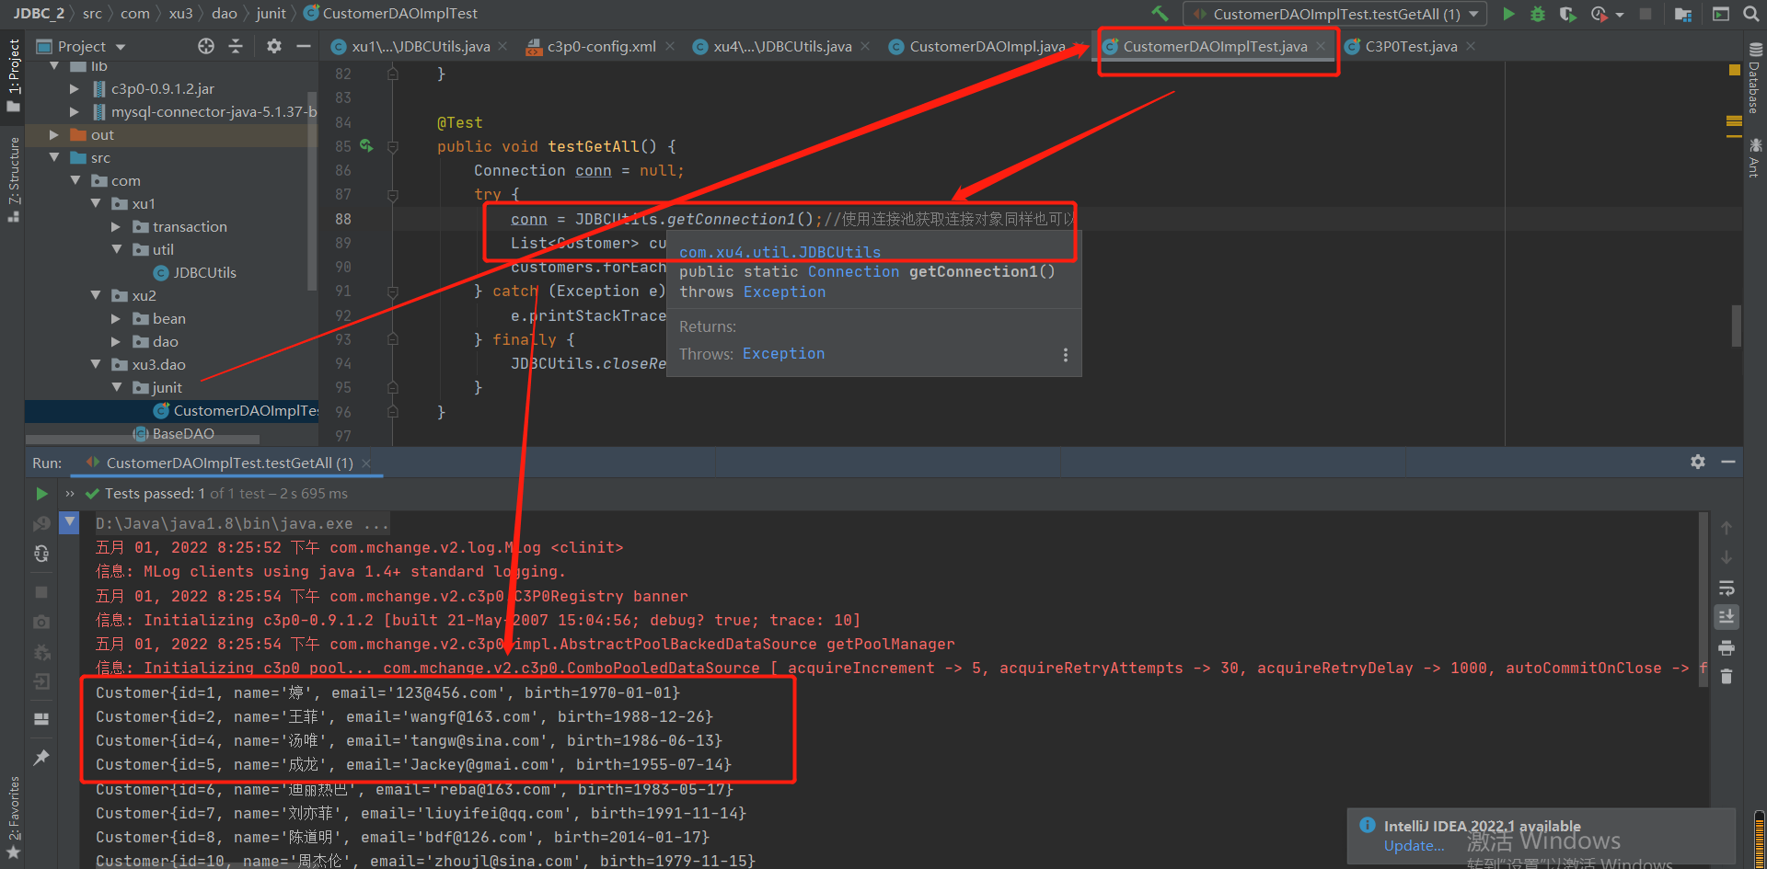Collapse the junit package
This screenshot has height=869, width=1767.
pyautogui.click(x=116, y=388)
